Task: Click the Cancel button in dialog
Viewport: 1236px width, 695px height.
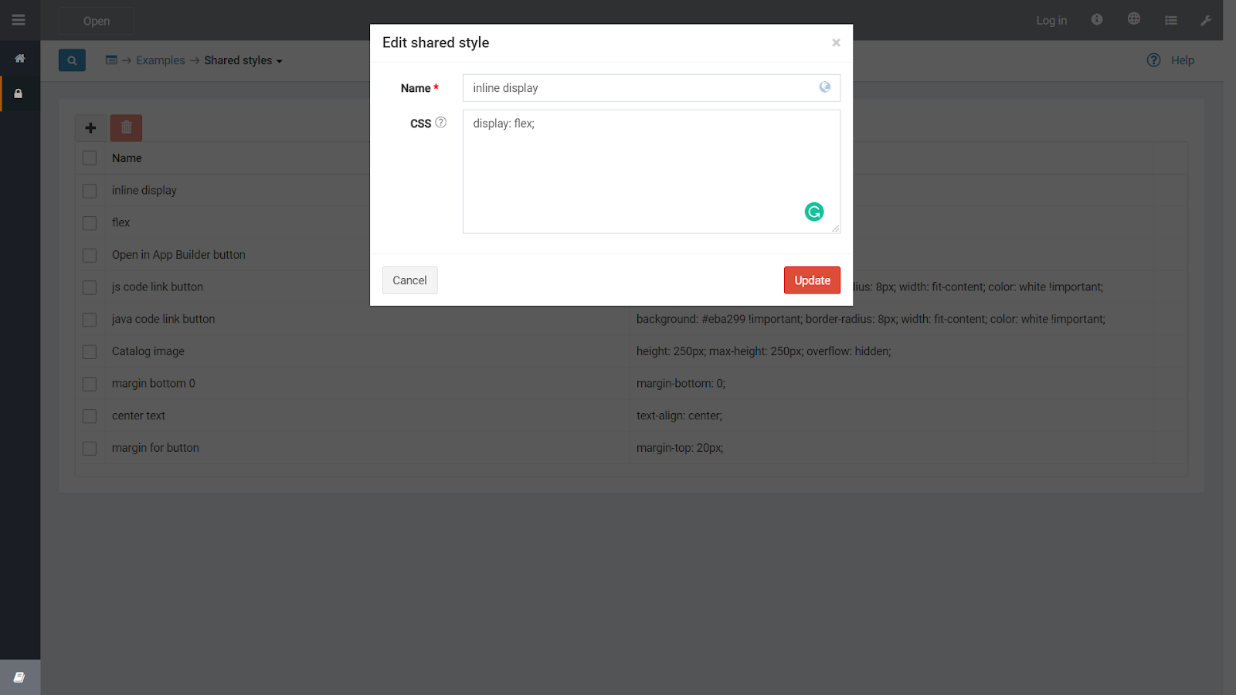Action: tap(409, 280)
